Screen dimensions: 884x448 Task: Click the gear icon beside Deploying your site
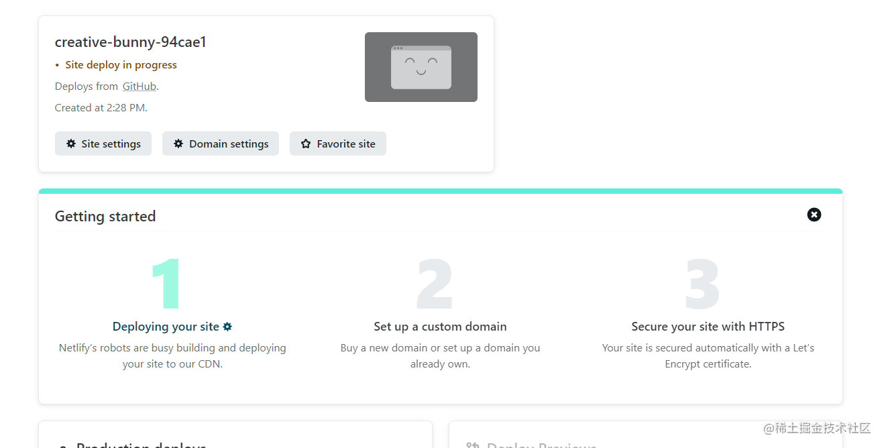[227, 327]
